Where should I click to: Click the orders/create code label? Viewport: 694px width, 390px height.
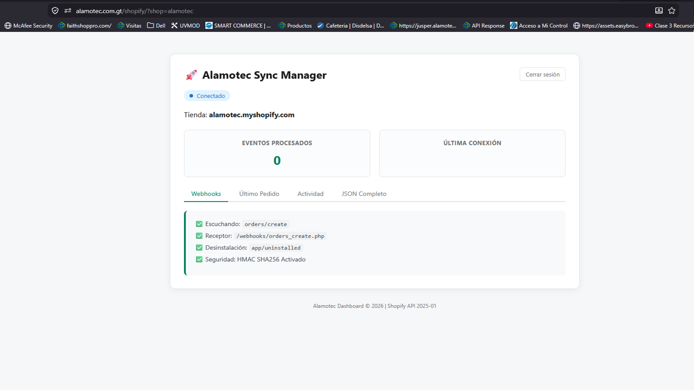pyautogui.click(x=265, y=224)
